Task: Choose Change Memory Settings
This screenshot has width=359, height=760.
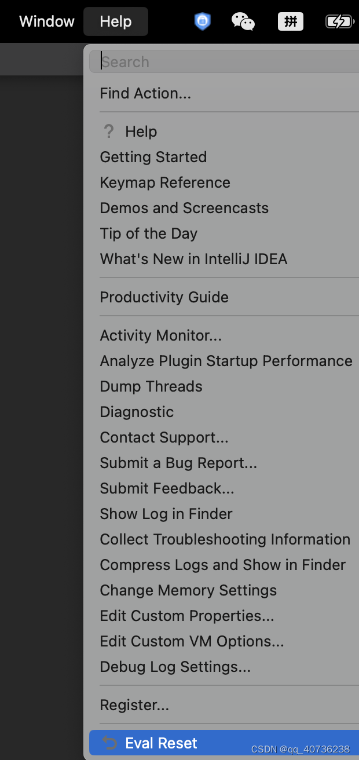Action: click(x=188, y=590)
